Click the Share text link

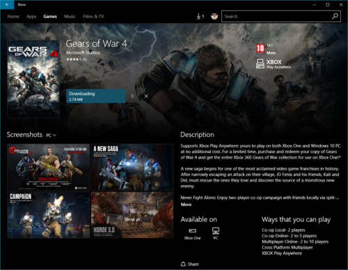(x=193, y=264)
